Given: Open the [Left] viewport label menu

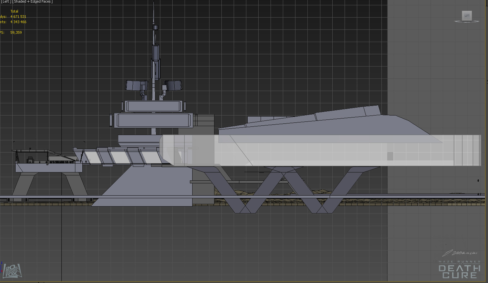Looking at the screenshot, I should [6, 2].
